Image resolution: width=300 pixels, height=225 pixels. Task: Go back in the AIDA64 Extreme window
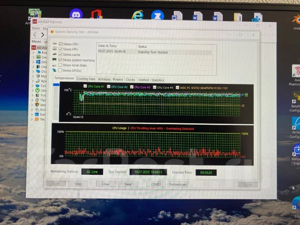point(35,35)
